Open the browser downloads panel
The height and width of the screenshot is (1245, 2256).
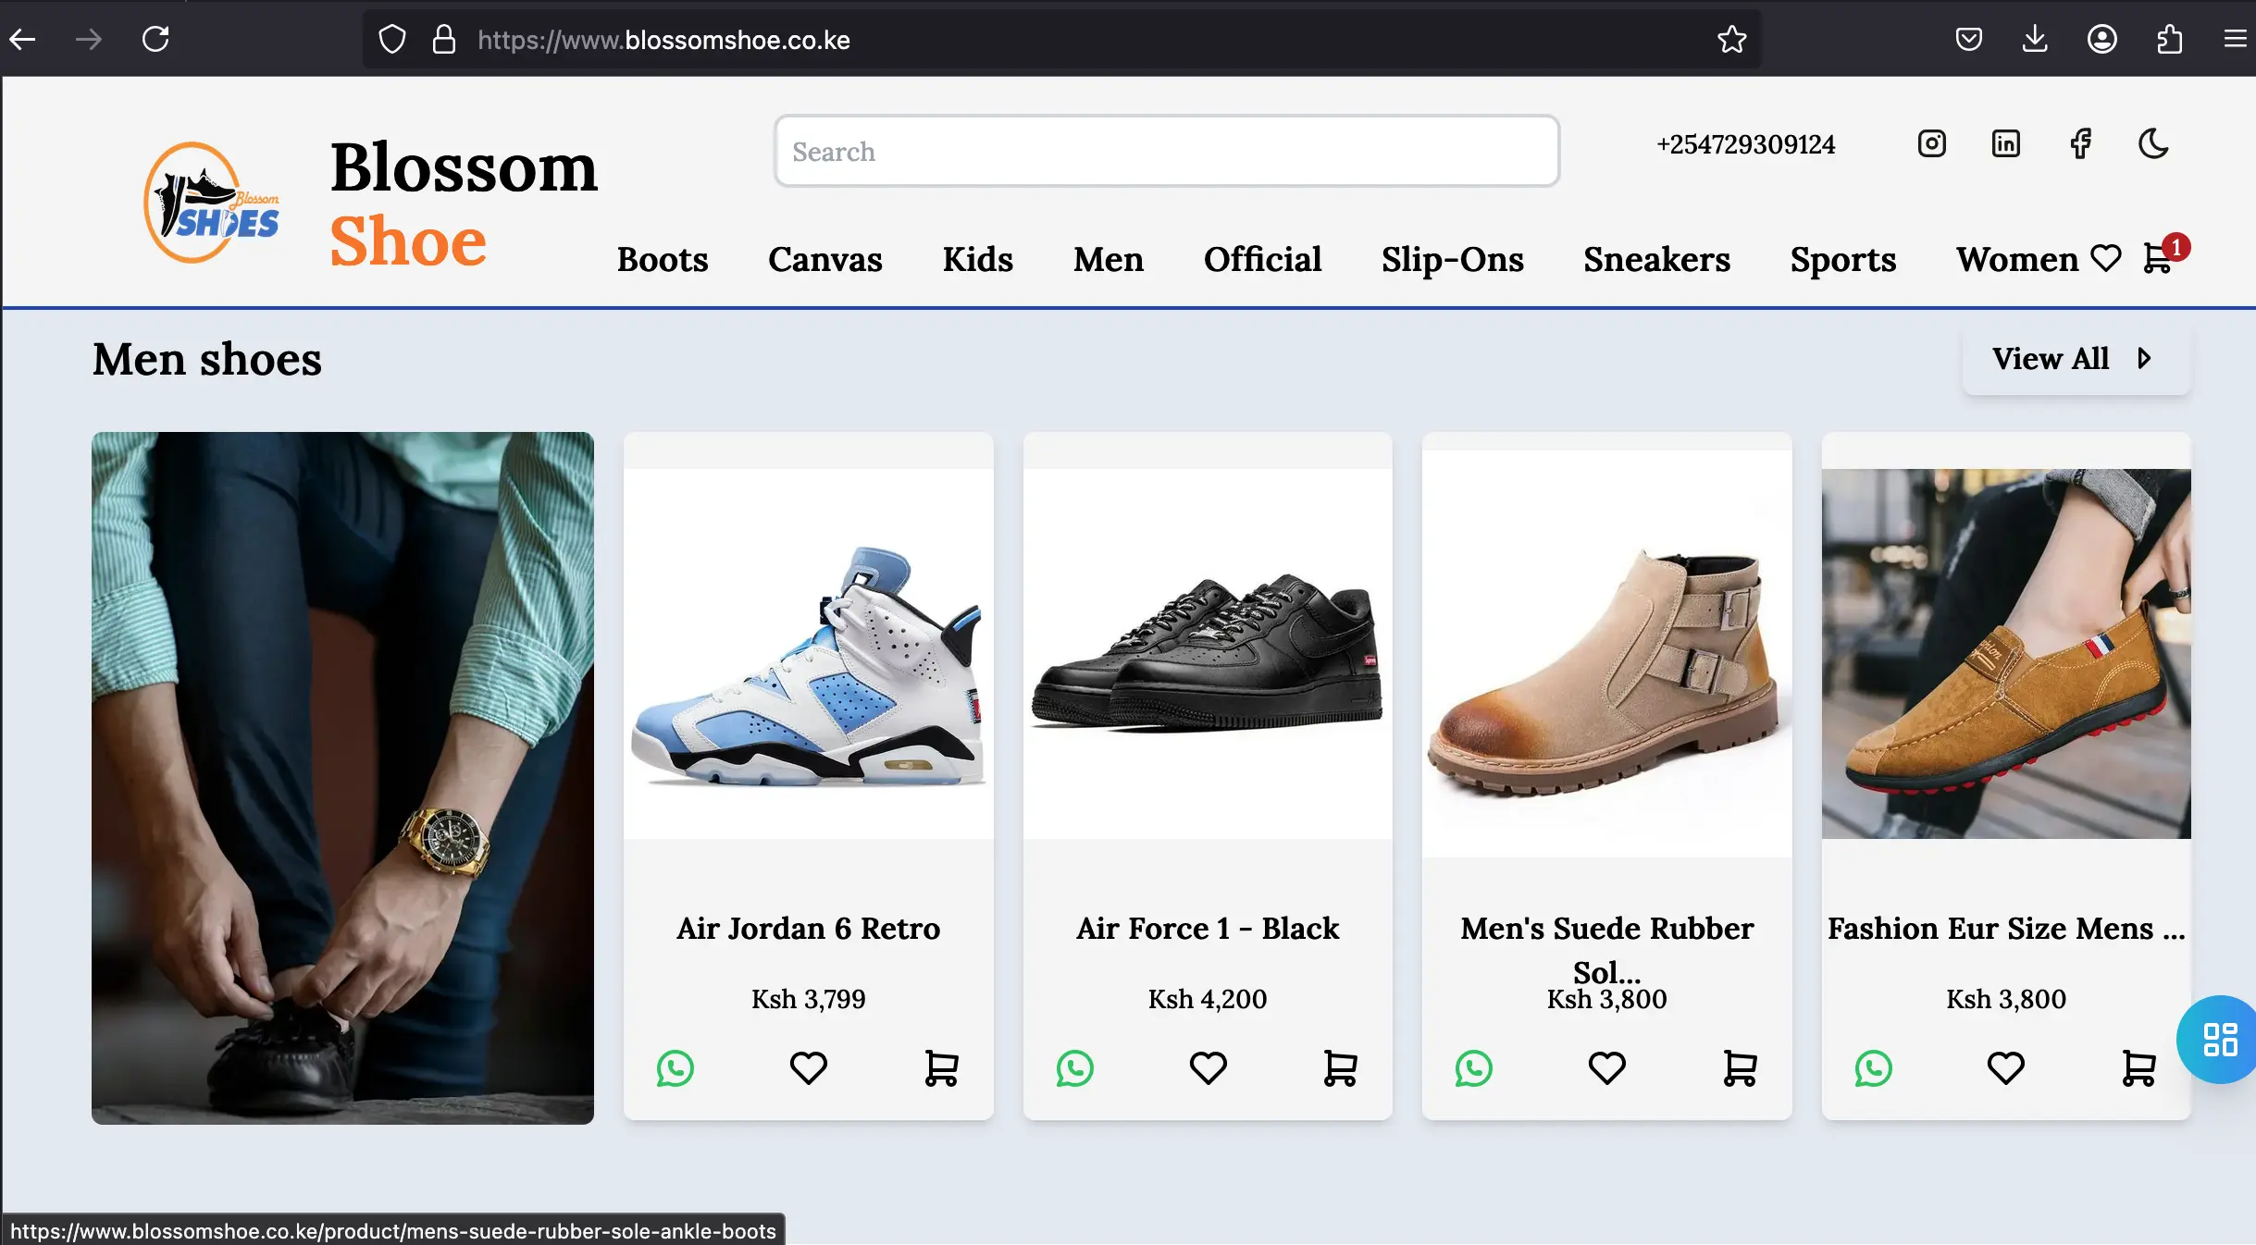2035,39
